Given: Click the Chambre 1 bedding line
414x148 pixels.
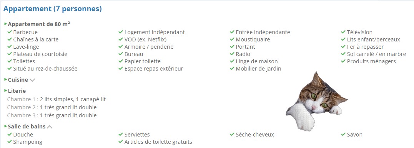Looking at the screenshot, I should point(57,100).
